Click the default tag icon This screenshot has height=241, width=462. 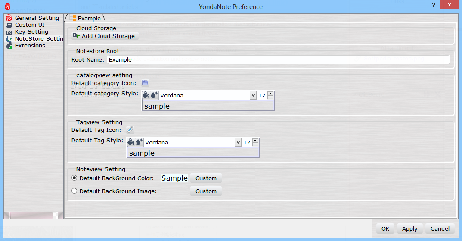point(130,130)
